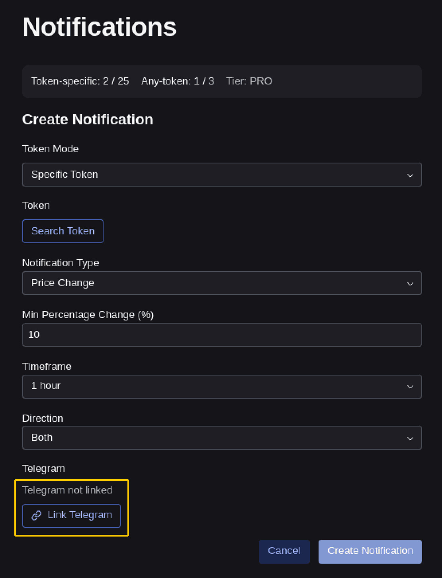Click the chevron on Direction selector
The image size is (442, 578).
(x=410, y=438)
